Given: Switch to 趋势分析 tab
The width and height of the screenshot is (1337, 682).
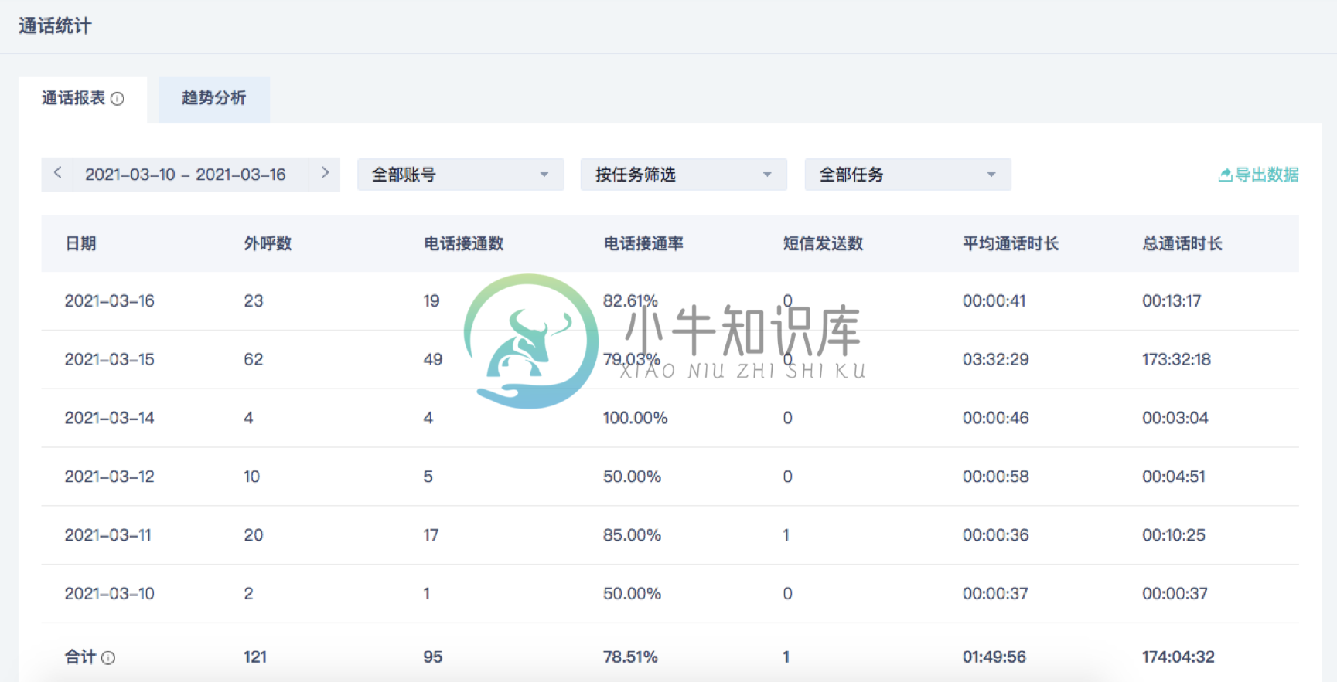Looking at the screenshot, I should click(x=214, y=99).
